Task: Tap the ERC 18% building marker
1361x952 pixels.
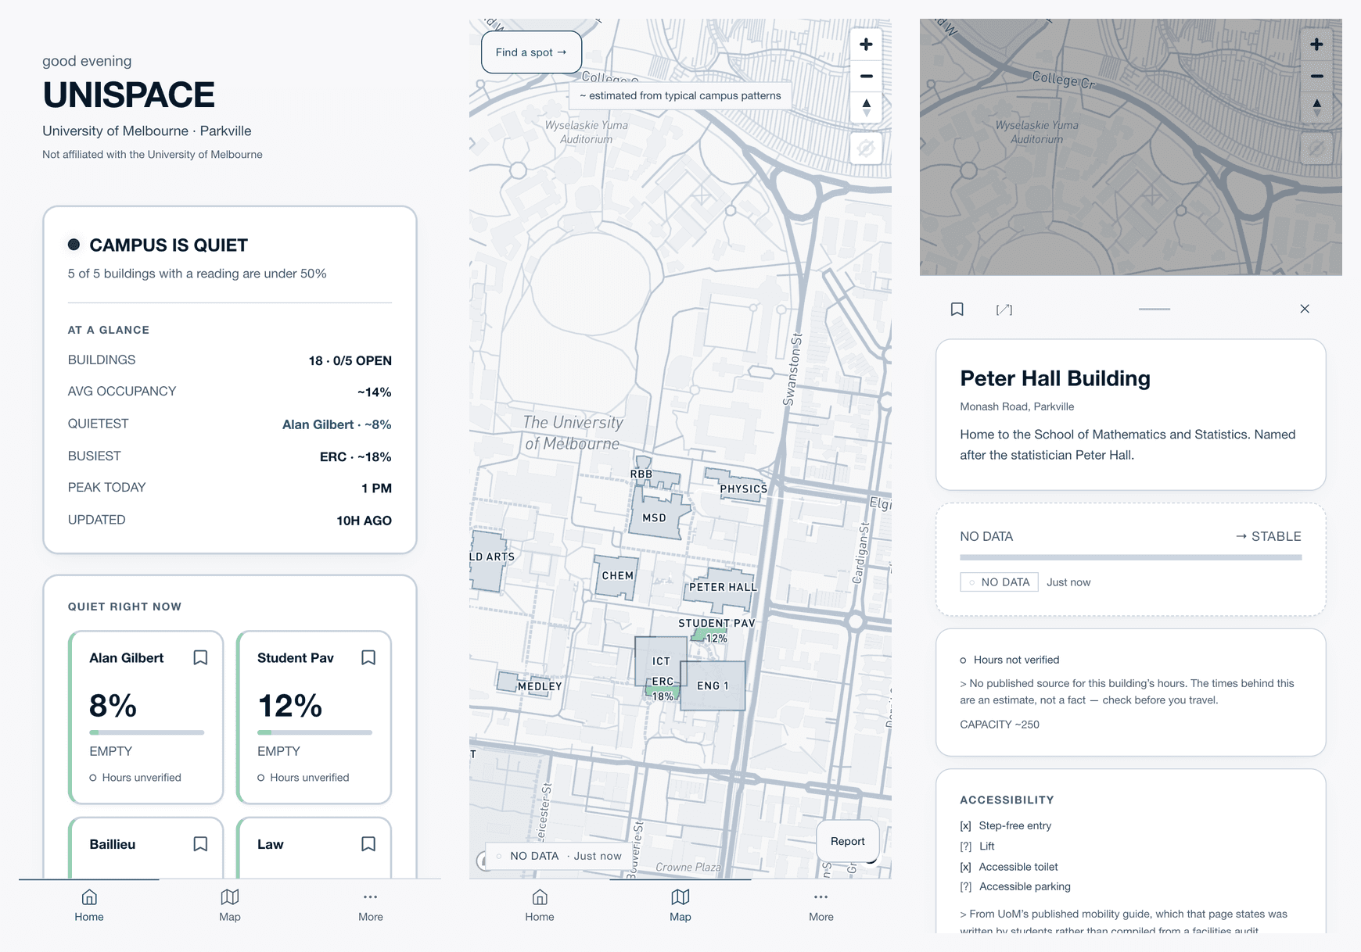Action: [x=663, y=689]
